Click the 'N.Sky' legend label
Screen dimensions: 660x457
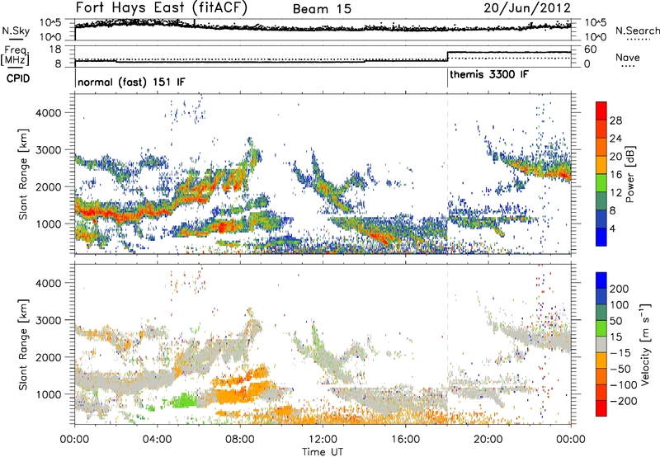pos(16,31)
